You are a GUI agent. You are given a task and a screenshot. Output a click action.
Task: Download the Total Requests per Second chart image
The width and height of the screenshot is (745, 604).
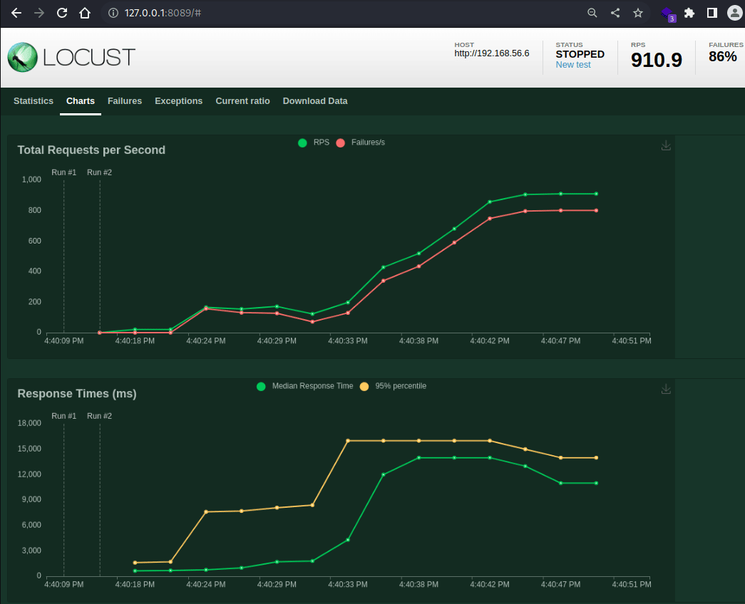click(666, 145)
